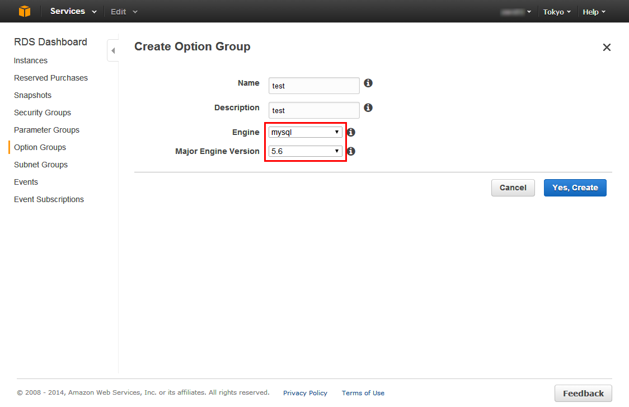
Task: Expand the Services menu
Action: 73,11
